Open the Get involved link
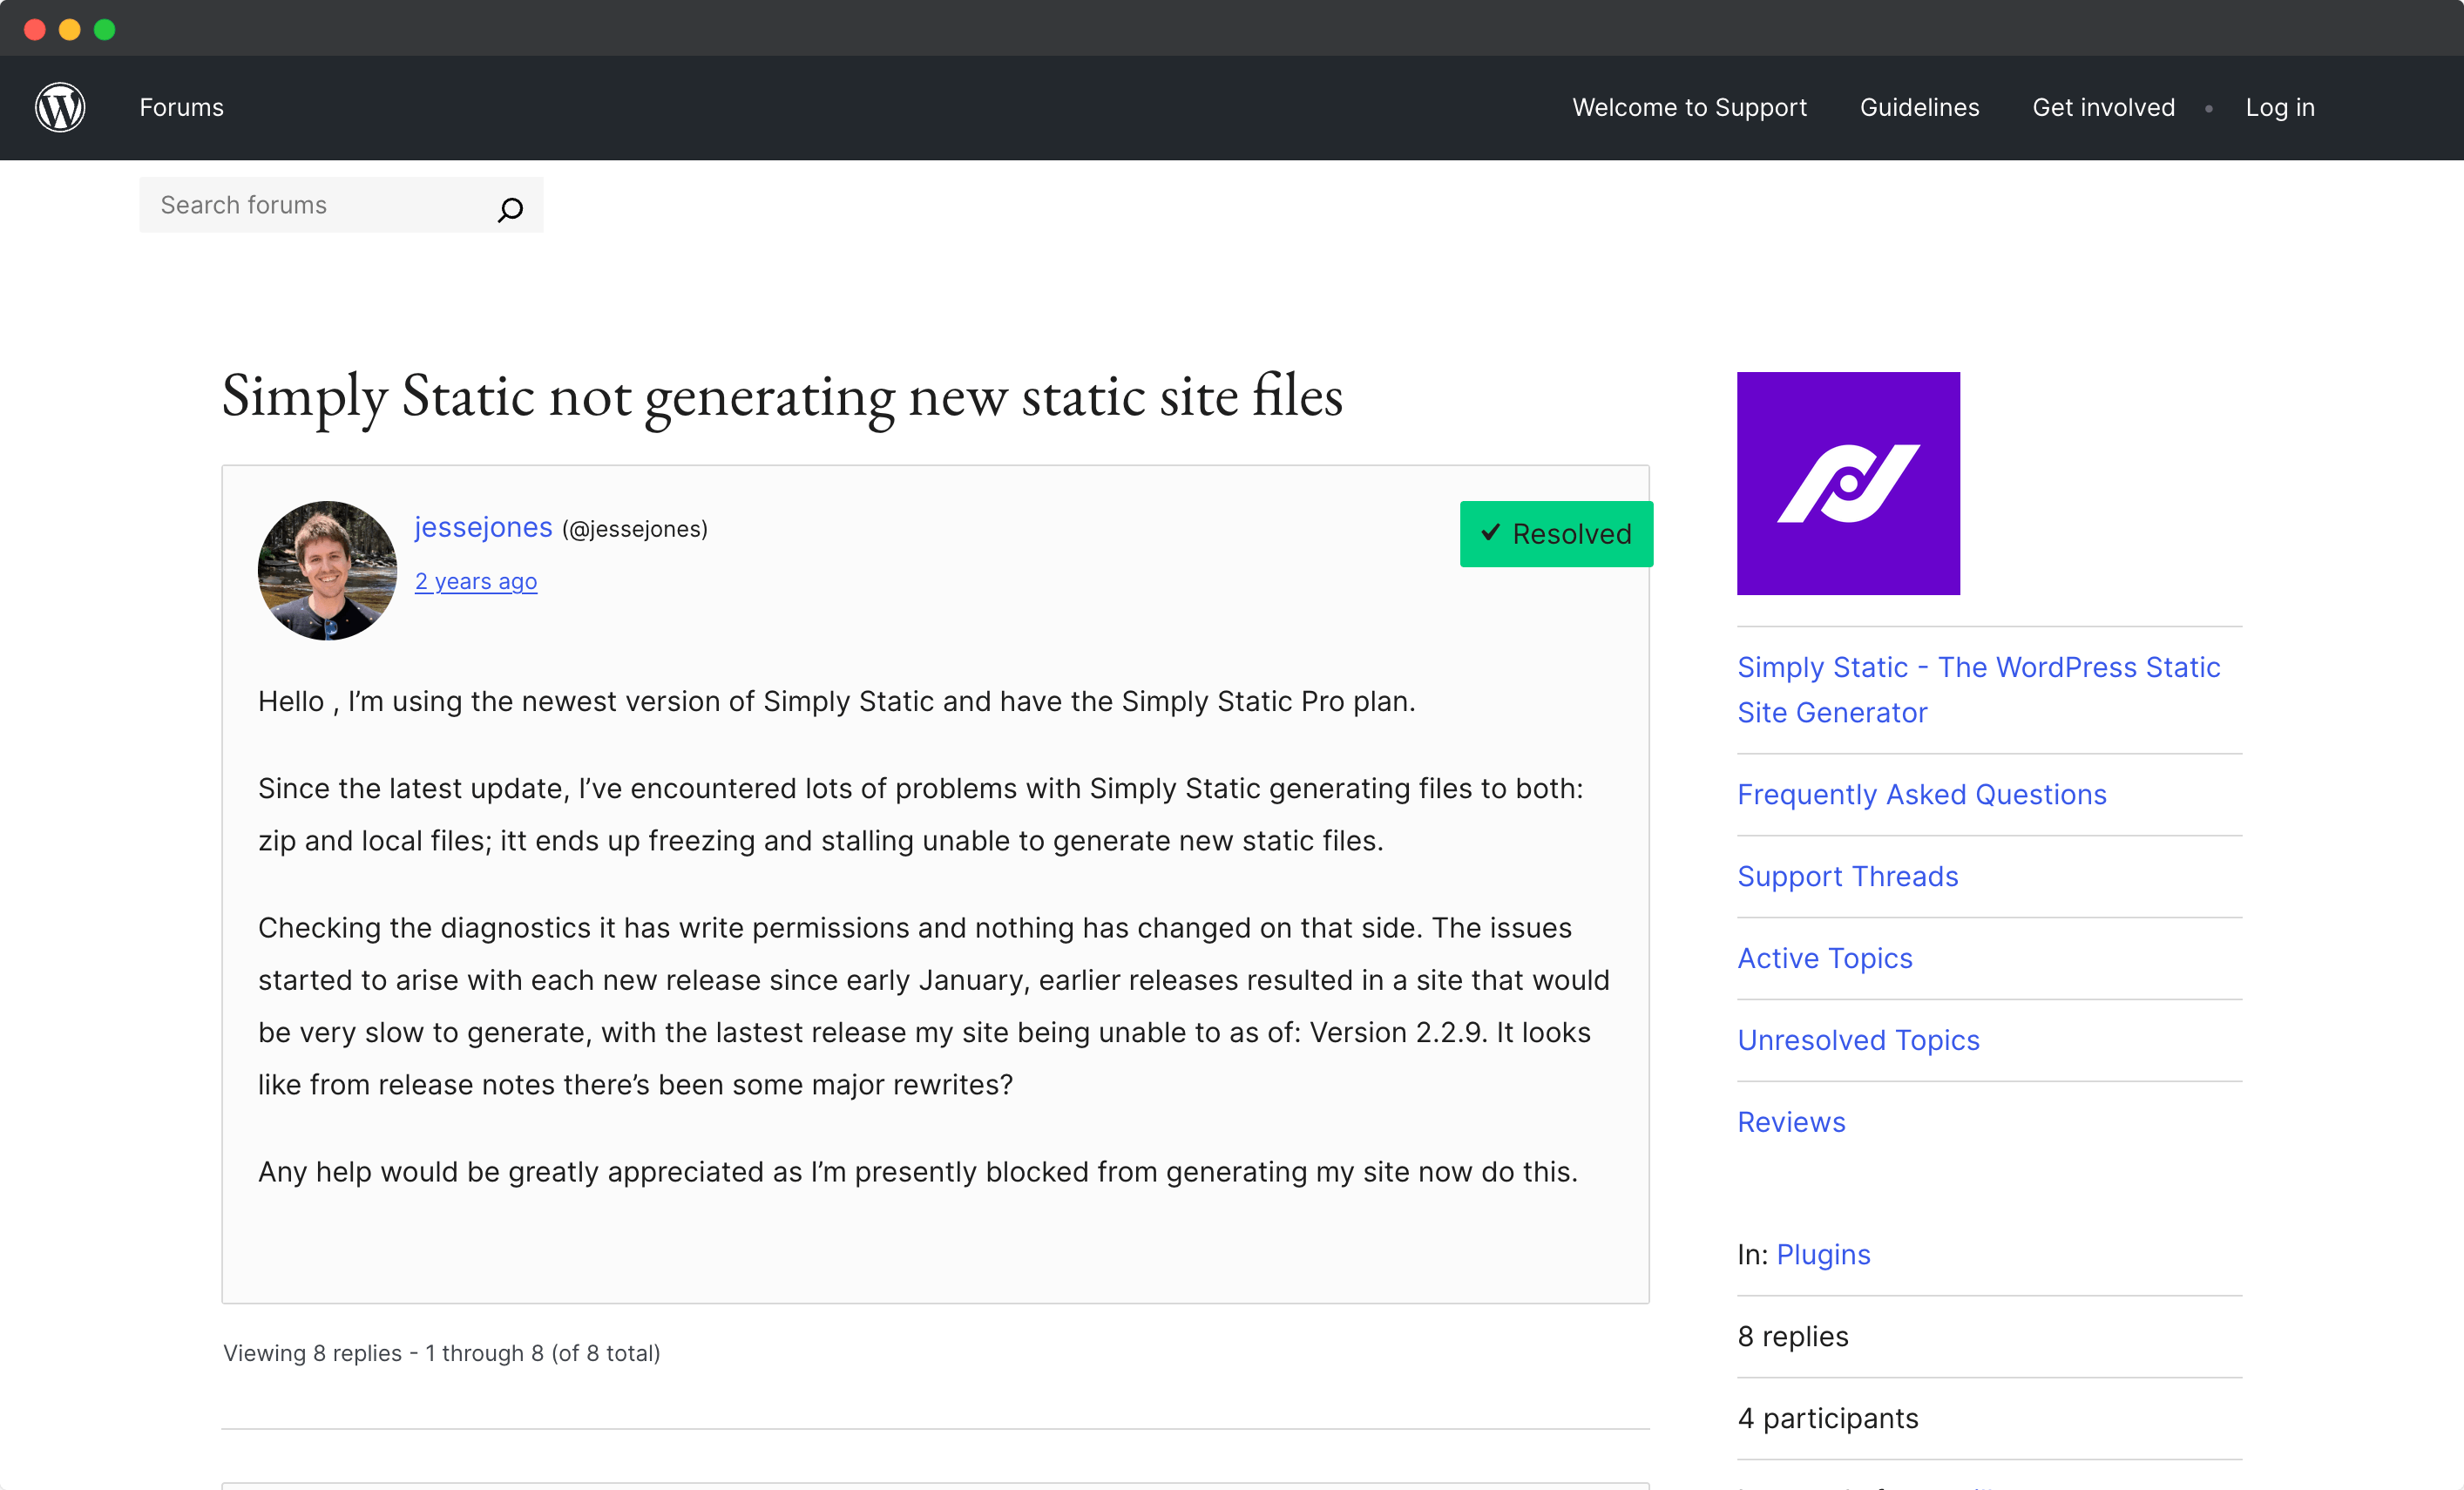This screenshot has width=2464, height=1490. (x=2103, y=107)
